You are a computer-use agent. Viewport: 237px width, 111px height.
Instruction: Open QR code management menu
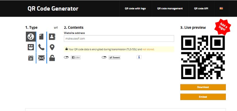pyautogui.click(x=170, y=9)
